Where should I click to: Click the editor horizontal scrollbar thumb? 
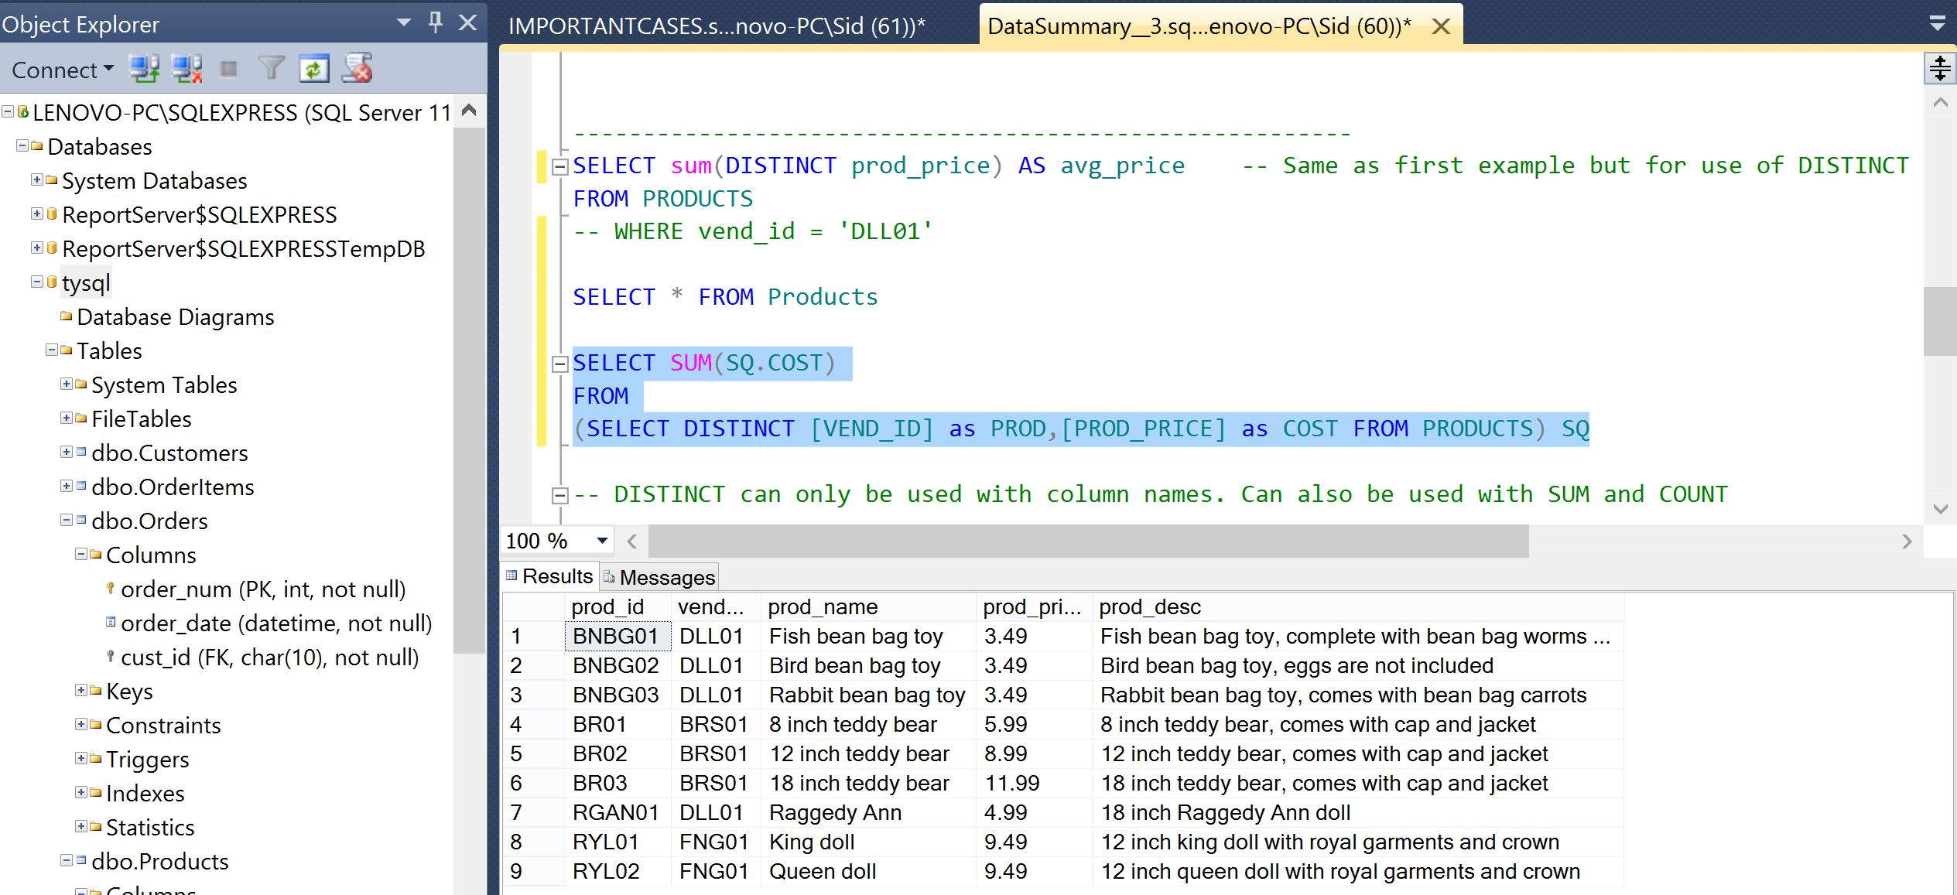tap(1087, 541)
